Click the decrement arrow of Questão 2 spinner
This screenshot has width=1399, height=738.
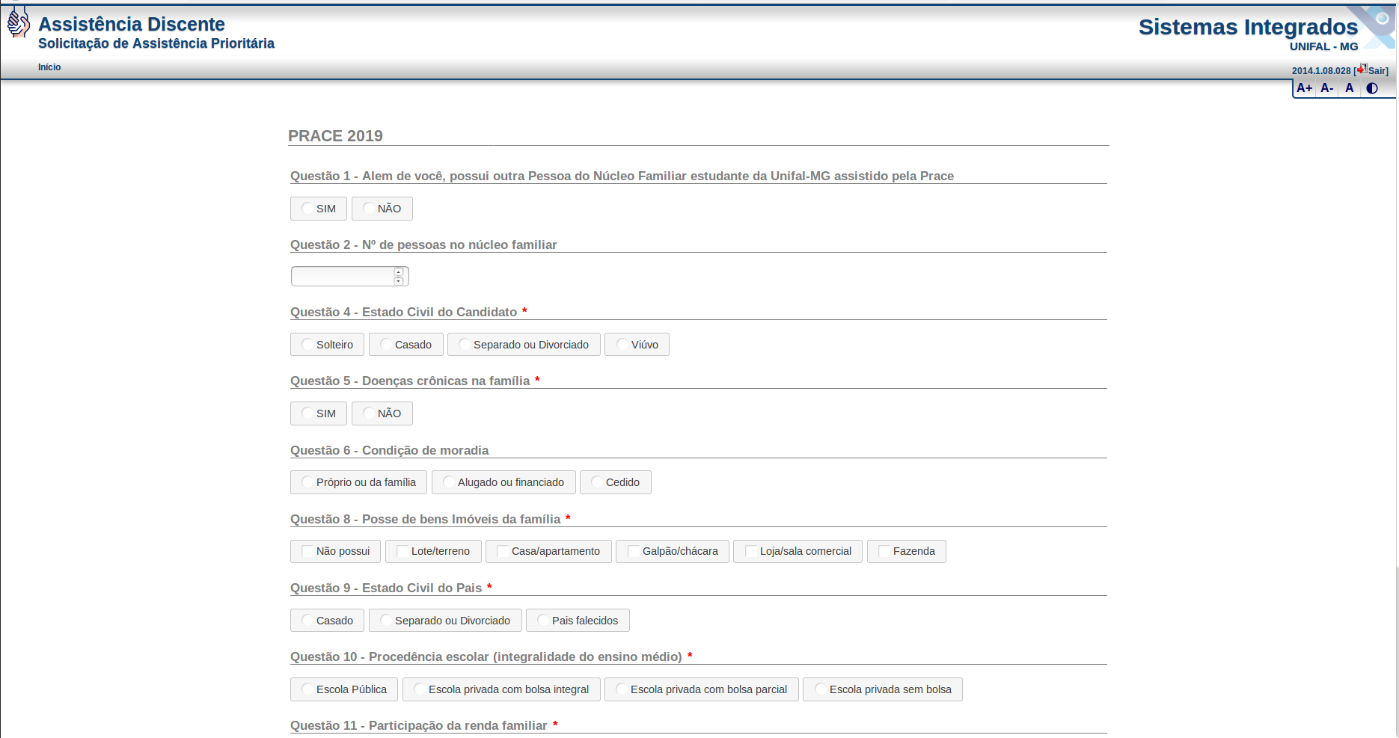coord(399,281)
